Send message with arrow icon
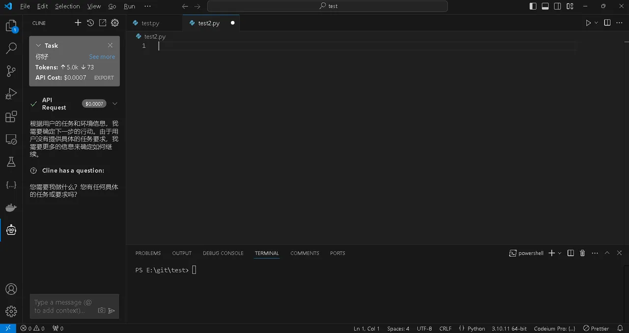 [x=112, y=310]
